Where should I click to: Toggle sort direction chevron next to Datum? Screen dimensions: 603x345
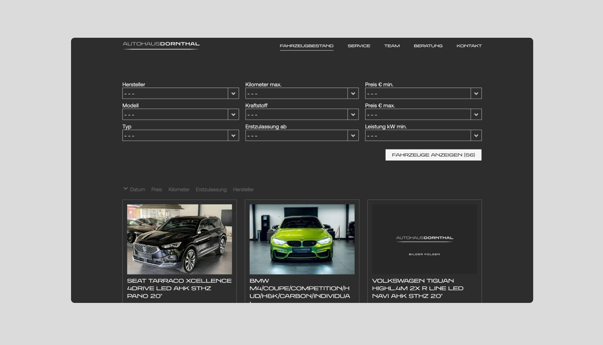coord(125,189)
